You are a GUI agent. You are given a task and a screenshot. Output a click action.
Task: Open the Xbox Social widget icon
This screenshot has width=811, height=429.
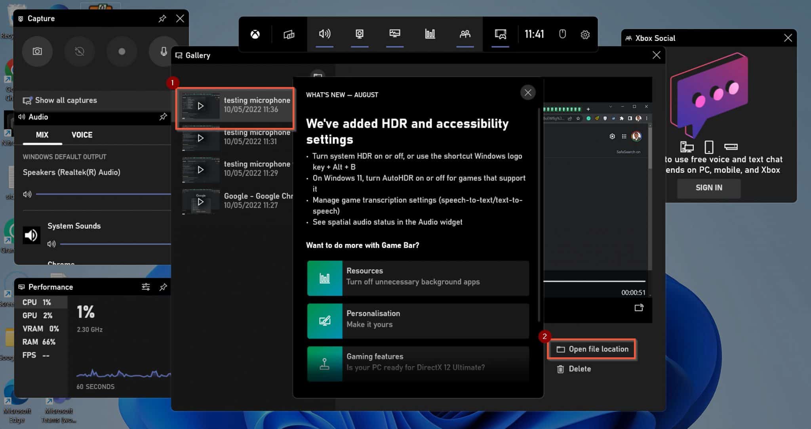(x=465, y=34)
